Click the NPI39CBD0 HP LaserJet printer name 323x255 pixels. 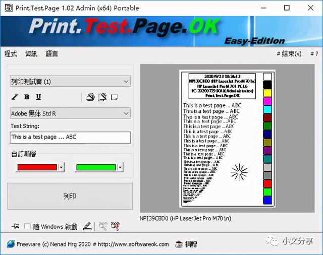tap(185, 218)
